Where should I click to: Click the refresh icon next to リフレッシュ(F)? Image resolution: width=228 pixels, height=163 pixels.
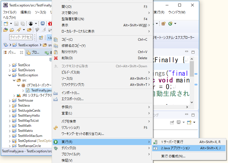pyautogui.click(x=56, y=128)
